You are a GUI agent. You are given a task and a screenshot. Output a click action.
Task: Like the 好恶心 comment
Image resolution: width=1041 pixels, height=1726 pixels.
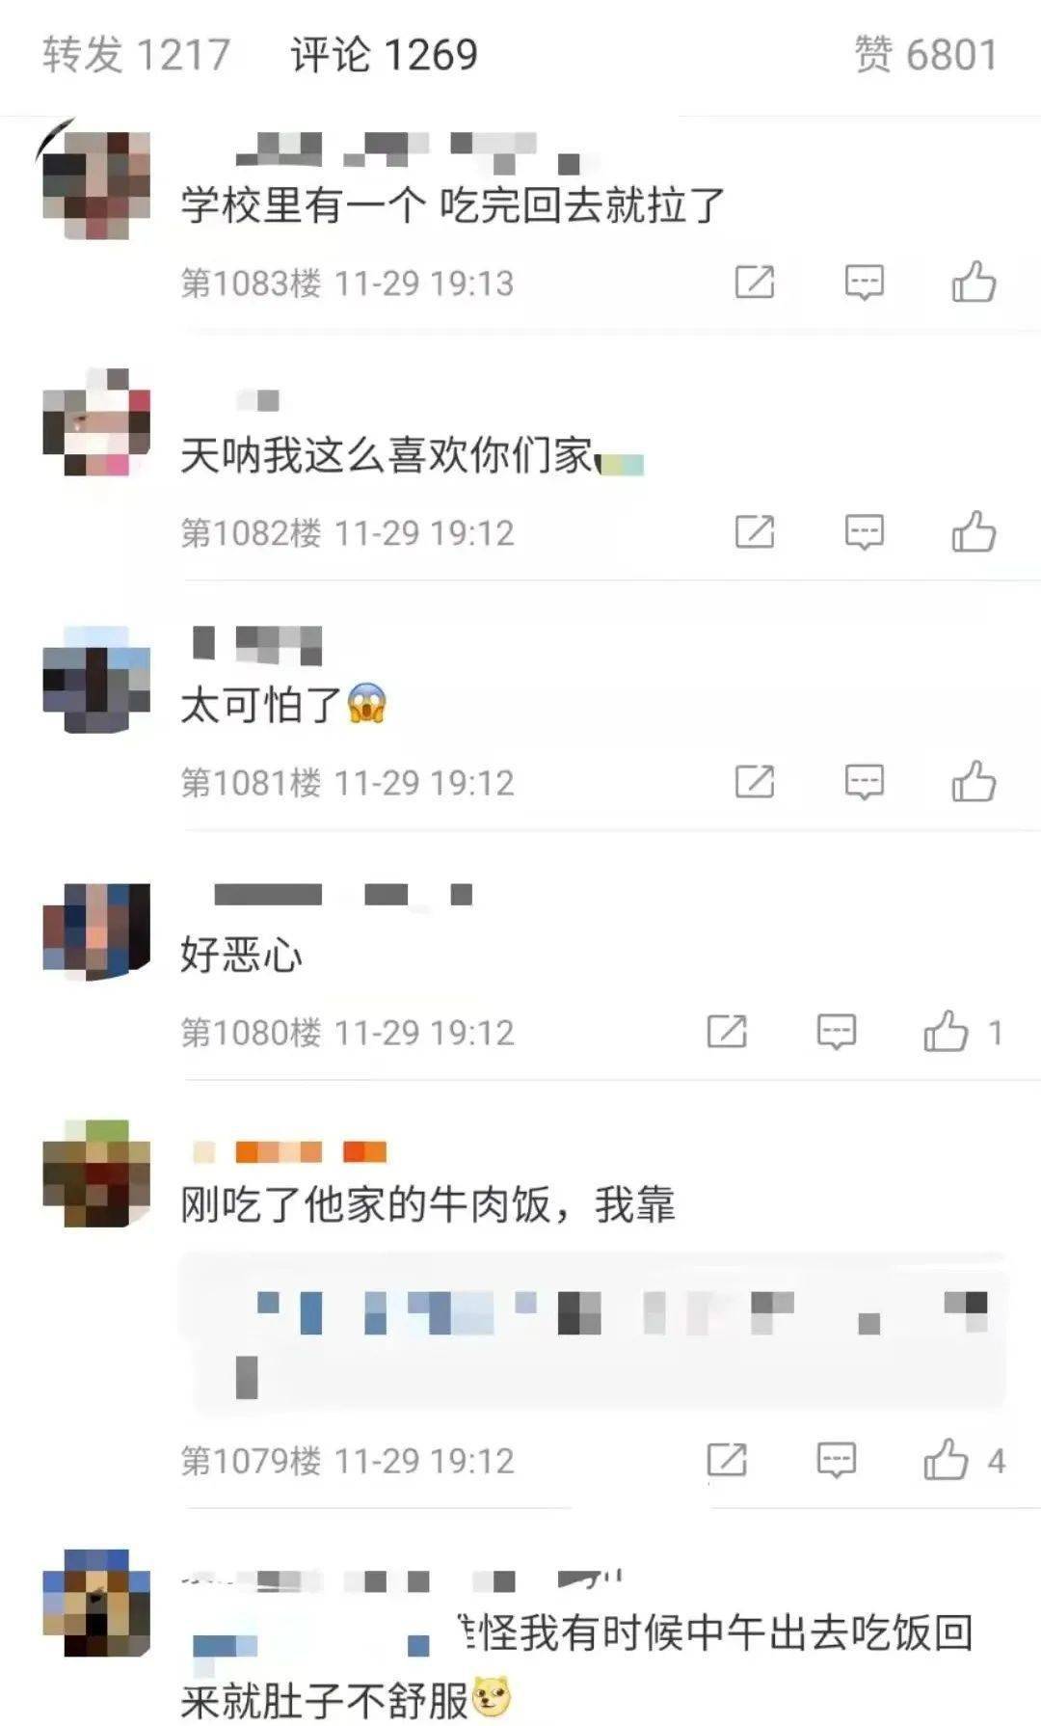(x=962, y=1031)
